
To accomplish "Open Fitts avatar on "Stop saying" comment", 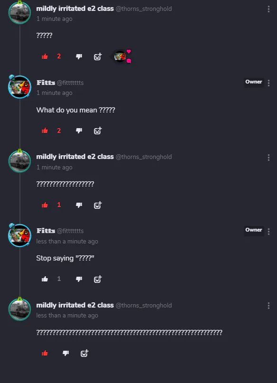I will pyautogui.click(x=20, y=235).
